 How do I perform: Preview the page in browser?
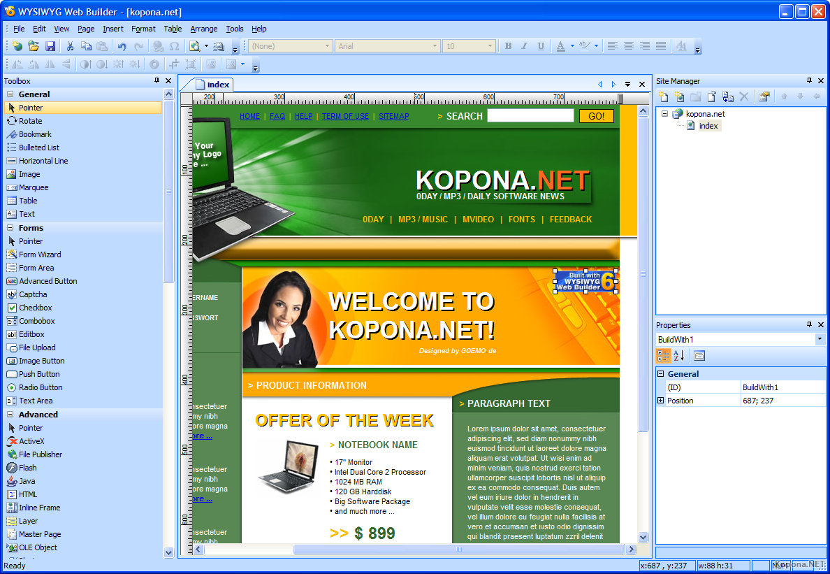pos(195,47)
